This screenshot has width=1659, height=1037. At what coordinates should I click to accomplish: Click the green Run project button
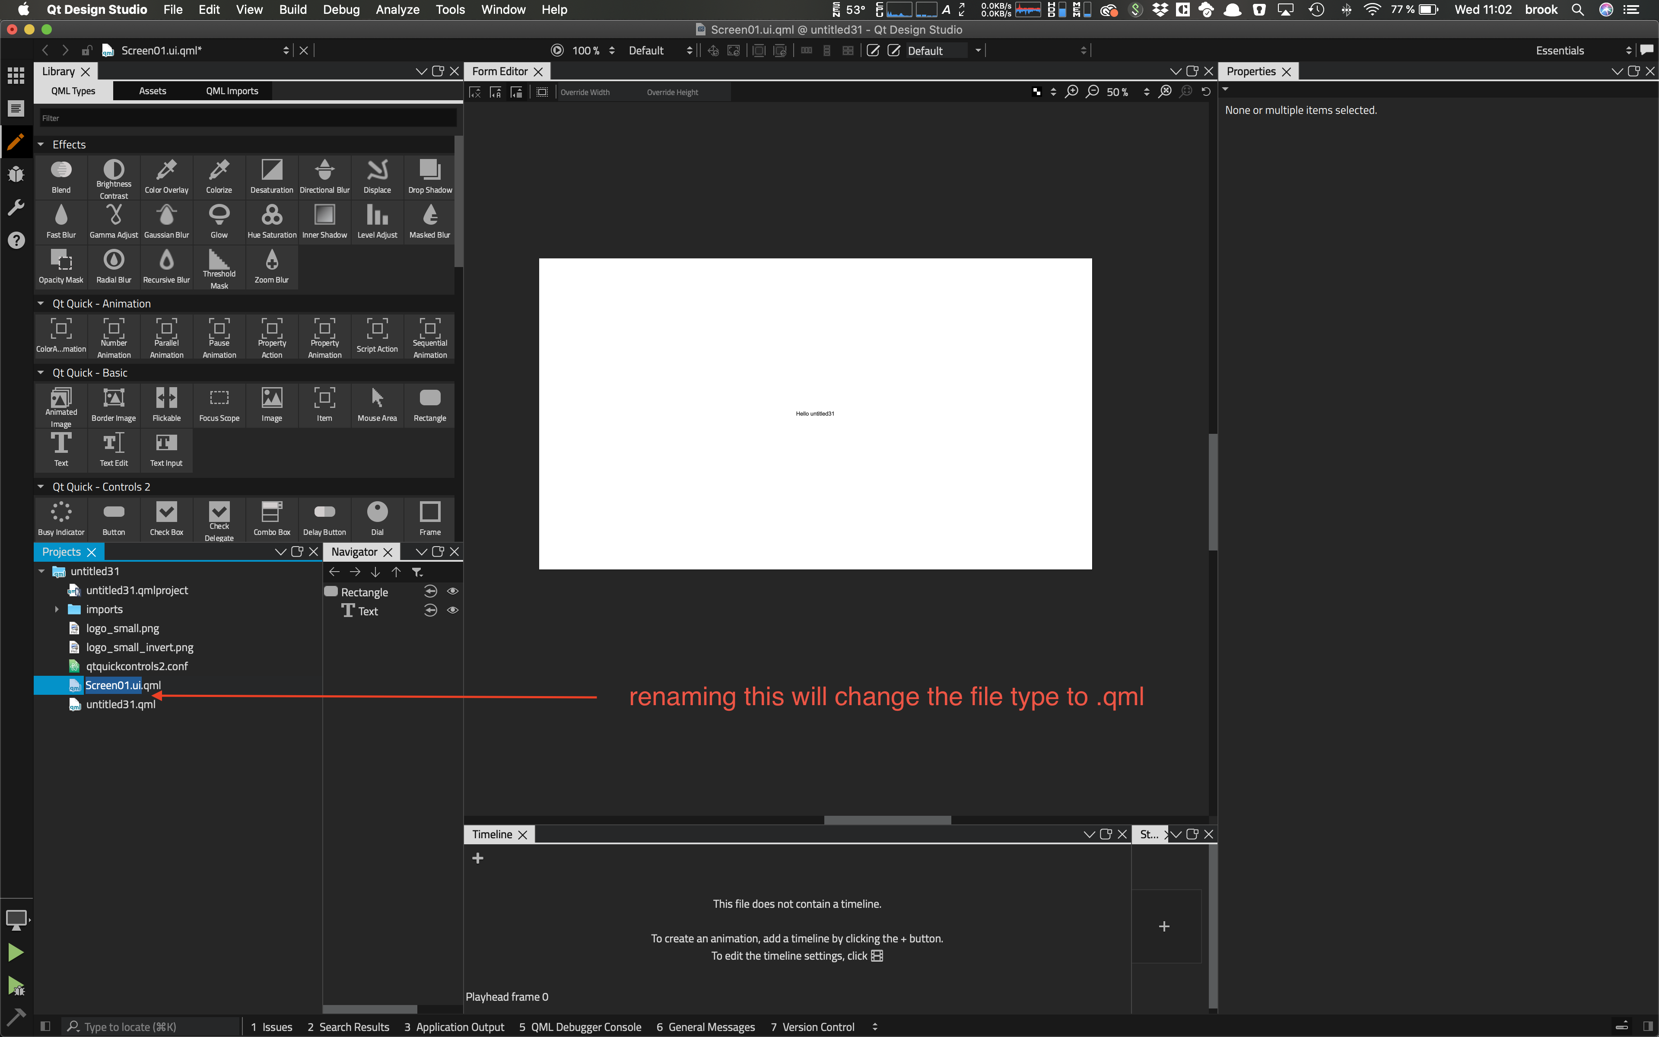[16, 952]
